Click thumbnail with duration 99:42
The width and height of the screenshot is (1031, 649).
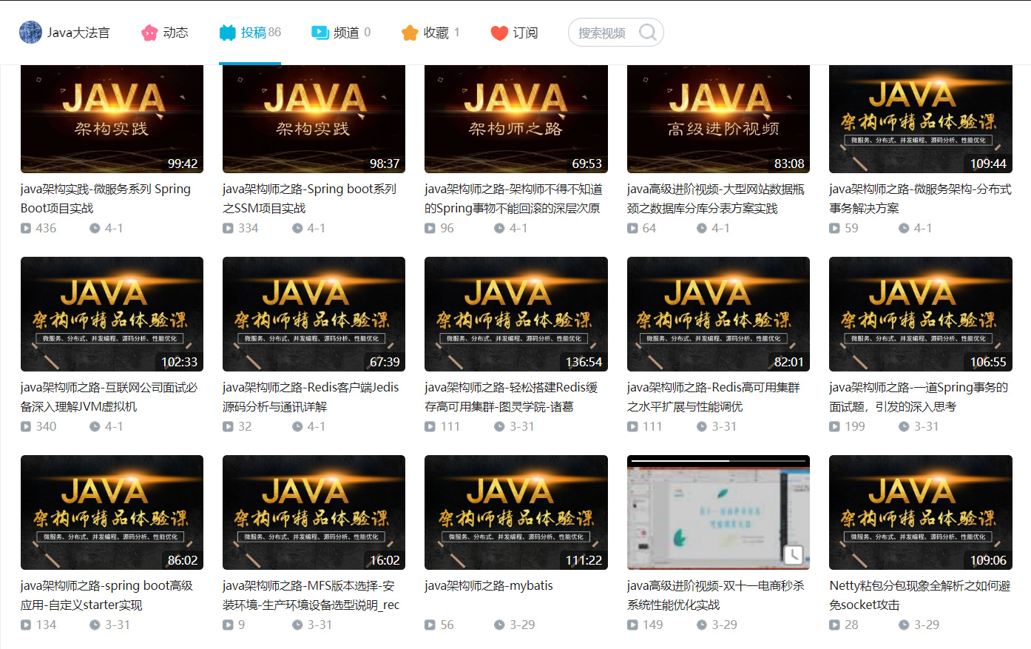pos(112,118)
